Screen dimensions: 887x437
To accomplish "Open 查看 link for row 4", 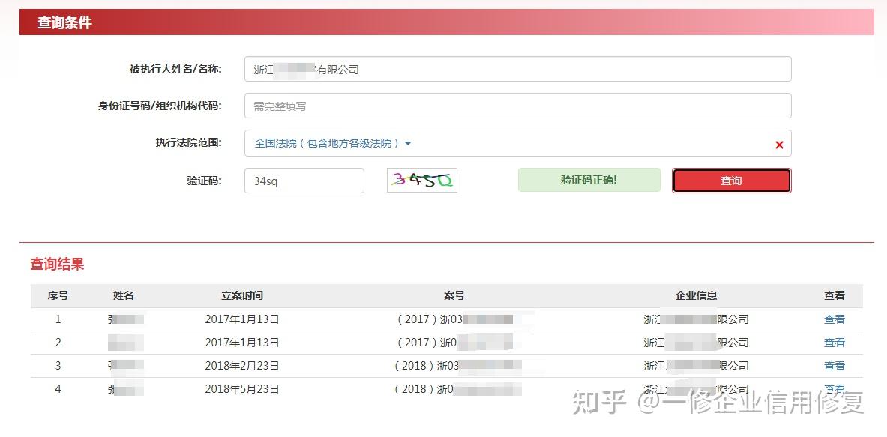I will pyautogui.click(x=834, y=388).
